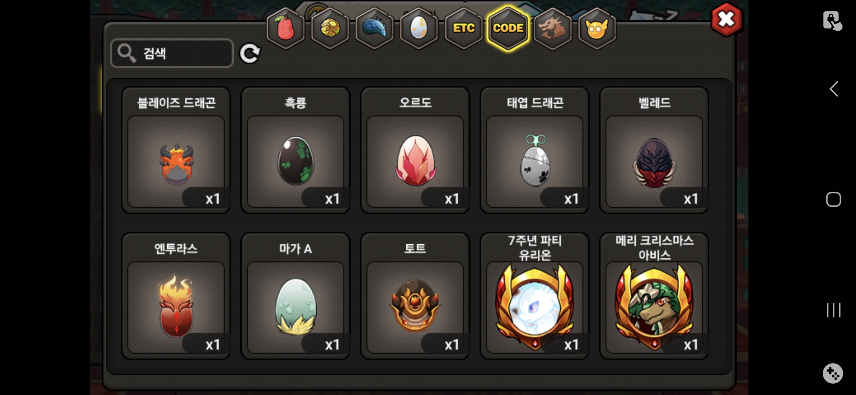Screen dimensions: 856x395
Task: Select the ETC tab
Action: pyautogui.click(x=463, y=28)
